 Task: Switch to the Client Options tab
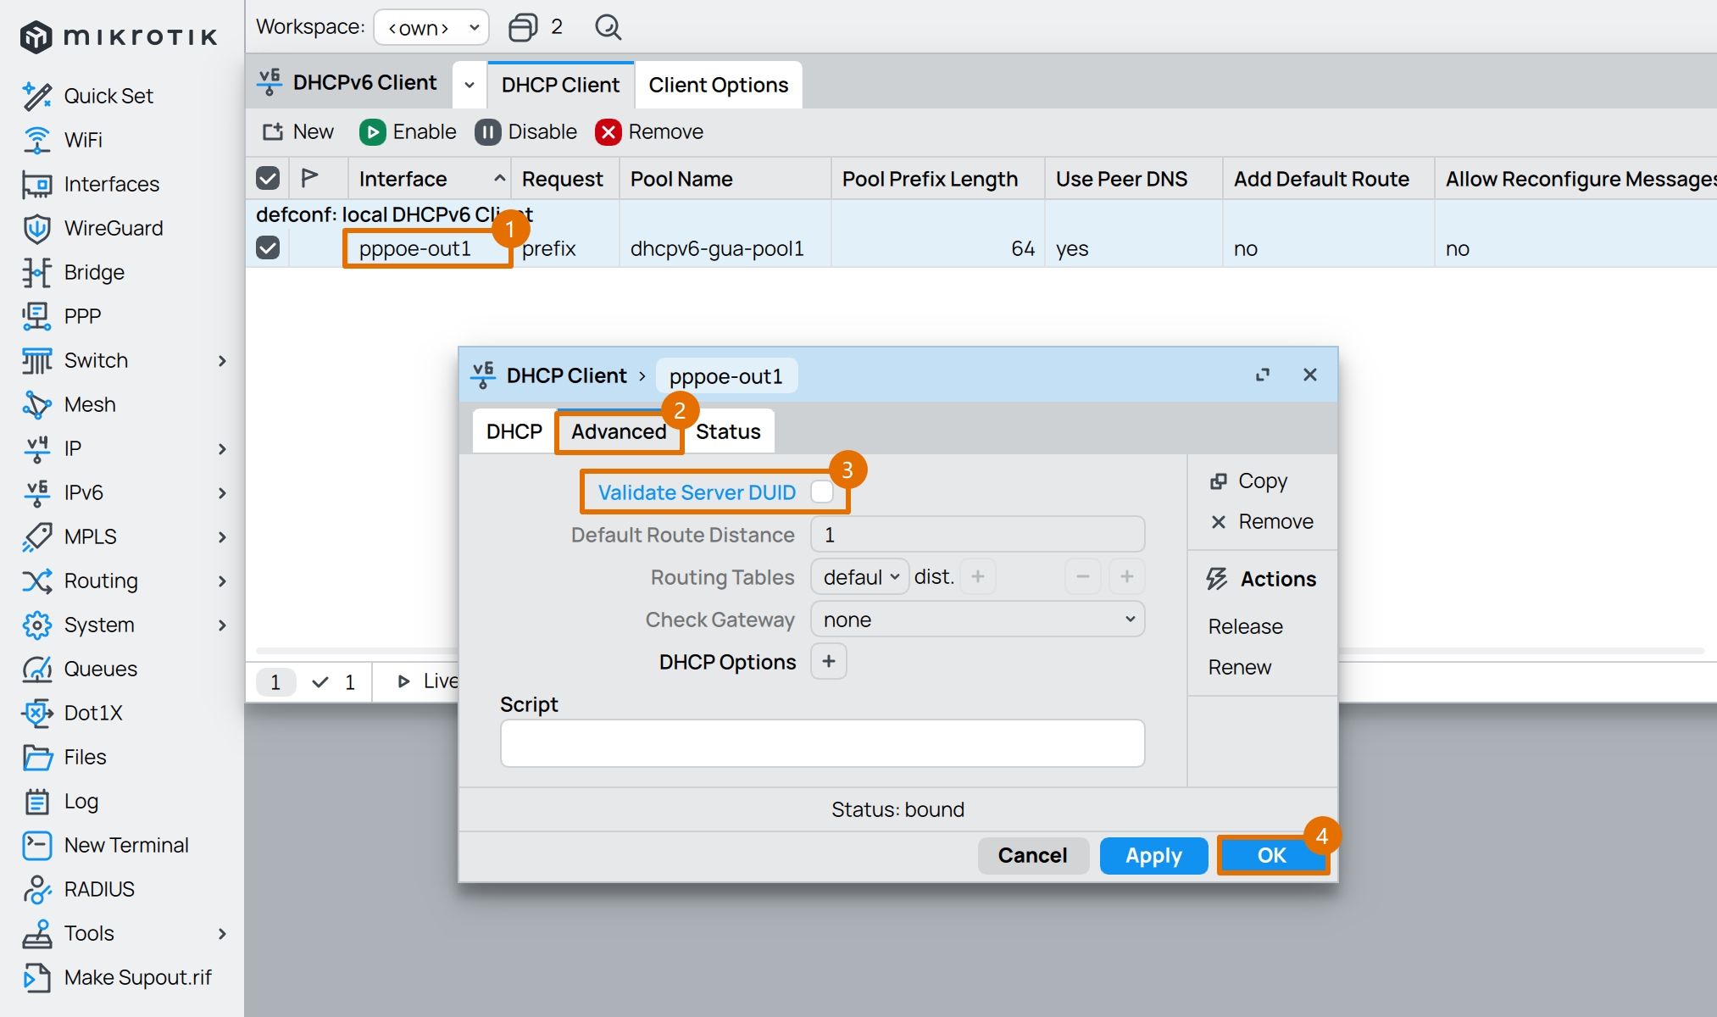(718, 85)
